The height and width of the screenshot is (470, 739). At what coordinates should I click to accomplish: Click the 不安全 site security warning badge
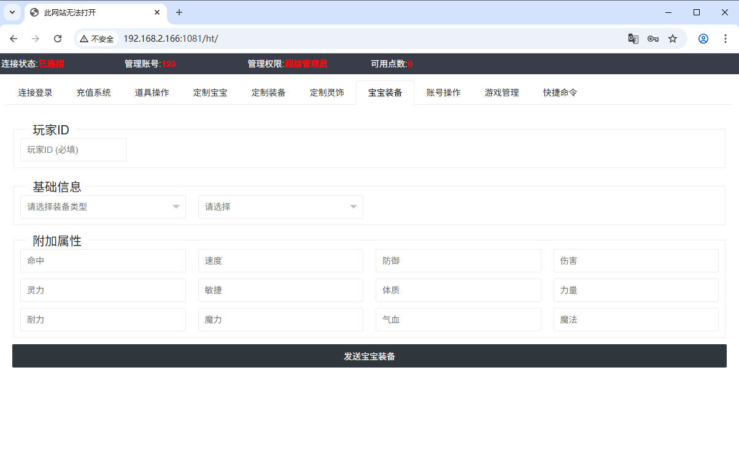tap(97, 39)
